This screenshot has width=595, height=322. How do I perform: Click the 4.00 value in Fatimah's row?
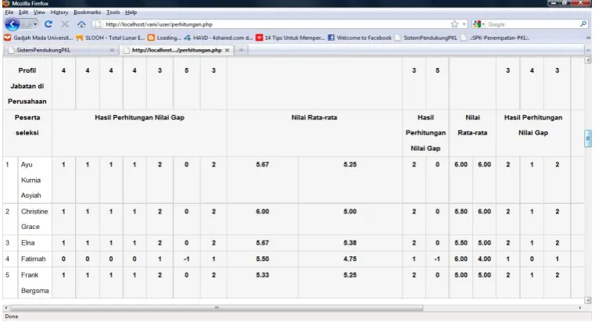coord(484,259)
